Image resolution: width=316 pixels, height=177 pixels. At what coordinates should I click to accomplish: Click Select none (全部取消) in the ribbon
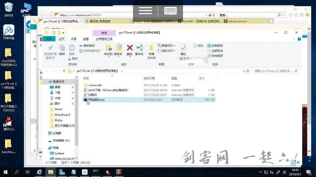(215, 51)
